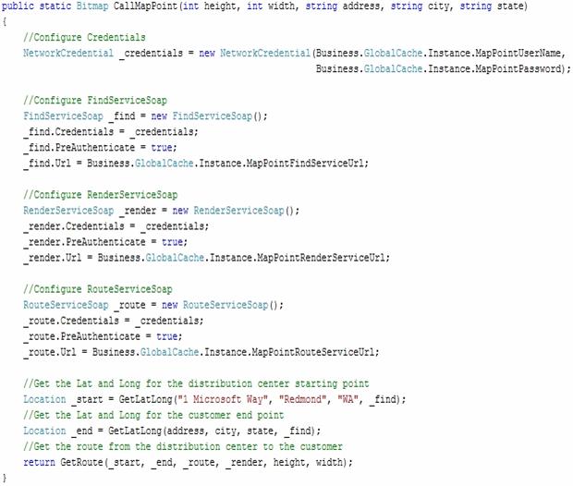Viewport: 573px width, 486px height.
Task: Click the _render.PreAuthenticate = true line
Action: coord(105,242)
